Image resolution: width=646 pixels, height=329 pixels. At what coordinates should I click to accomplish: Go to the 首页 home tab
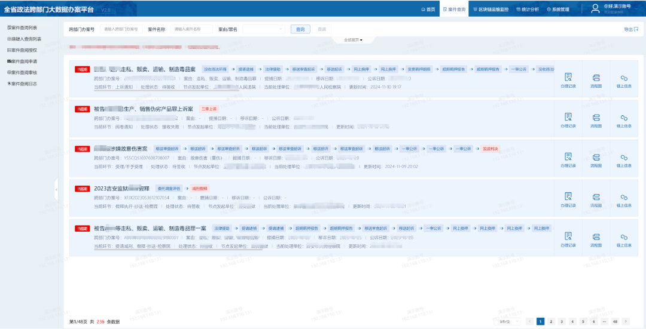pos(428,10)
